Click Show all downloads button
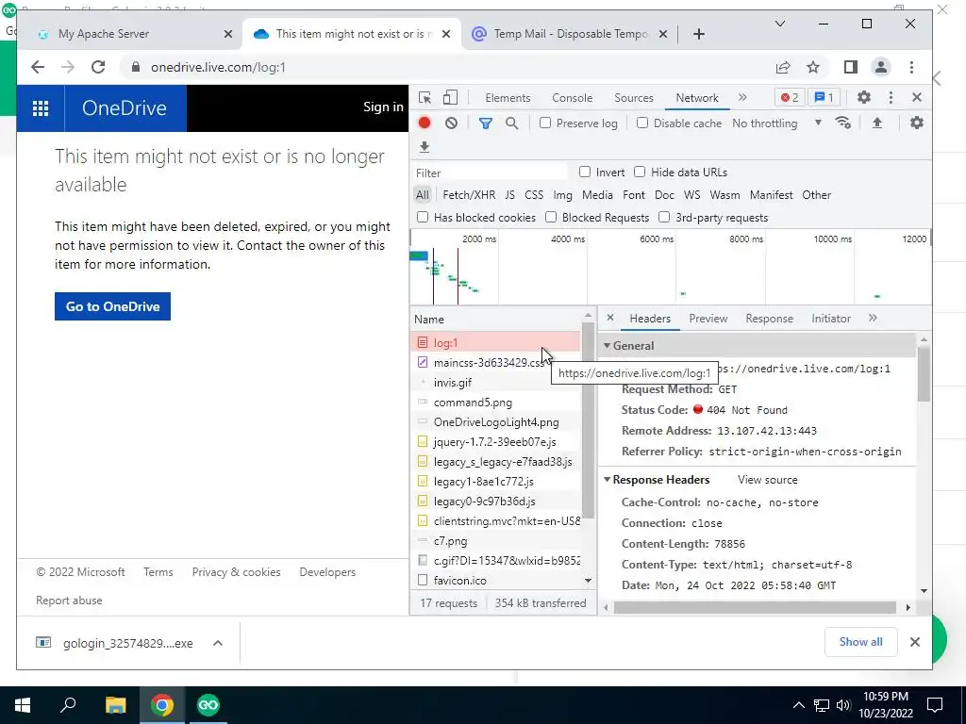This screenshot has height=724, width=966. coord(860,642)
